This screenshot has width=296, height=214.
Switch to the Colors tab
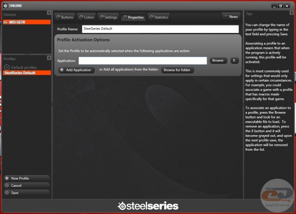tap(86, 17)
